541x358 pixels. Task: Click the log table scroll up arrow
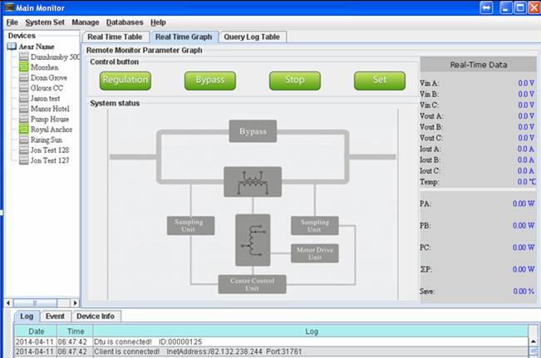coord(534,341)
